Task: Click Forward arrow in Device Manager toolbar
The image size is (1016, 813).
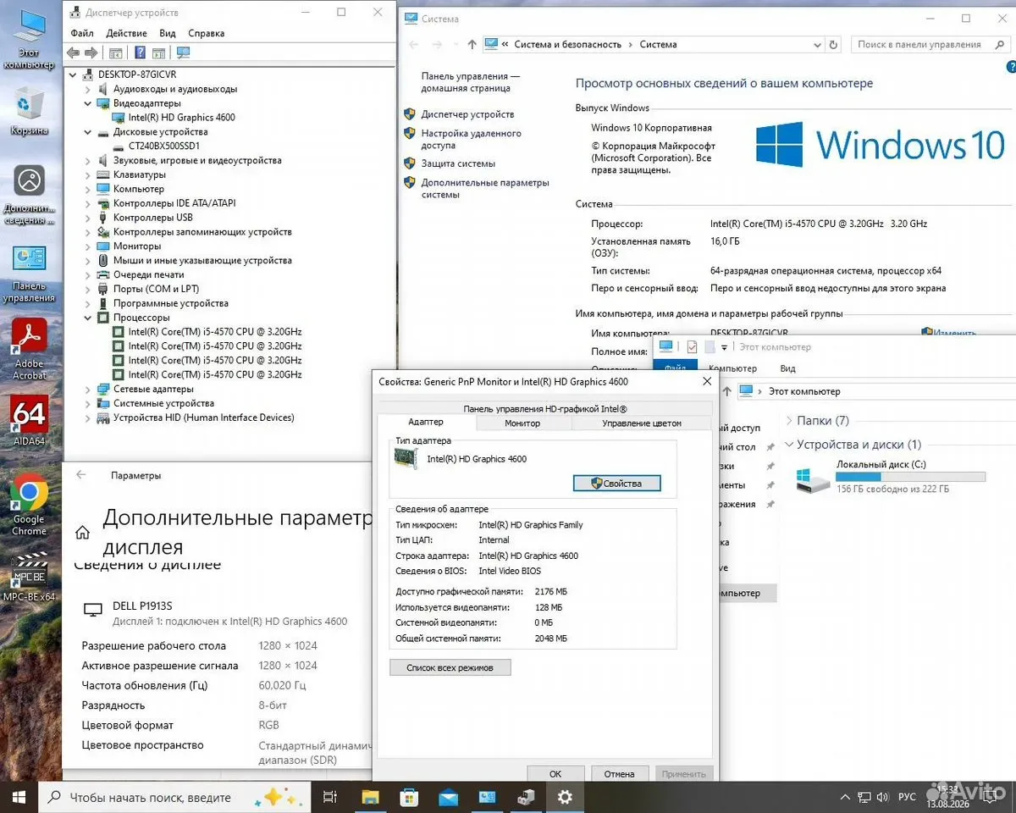Action: point(90,53)
